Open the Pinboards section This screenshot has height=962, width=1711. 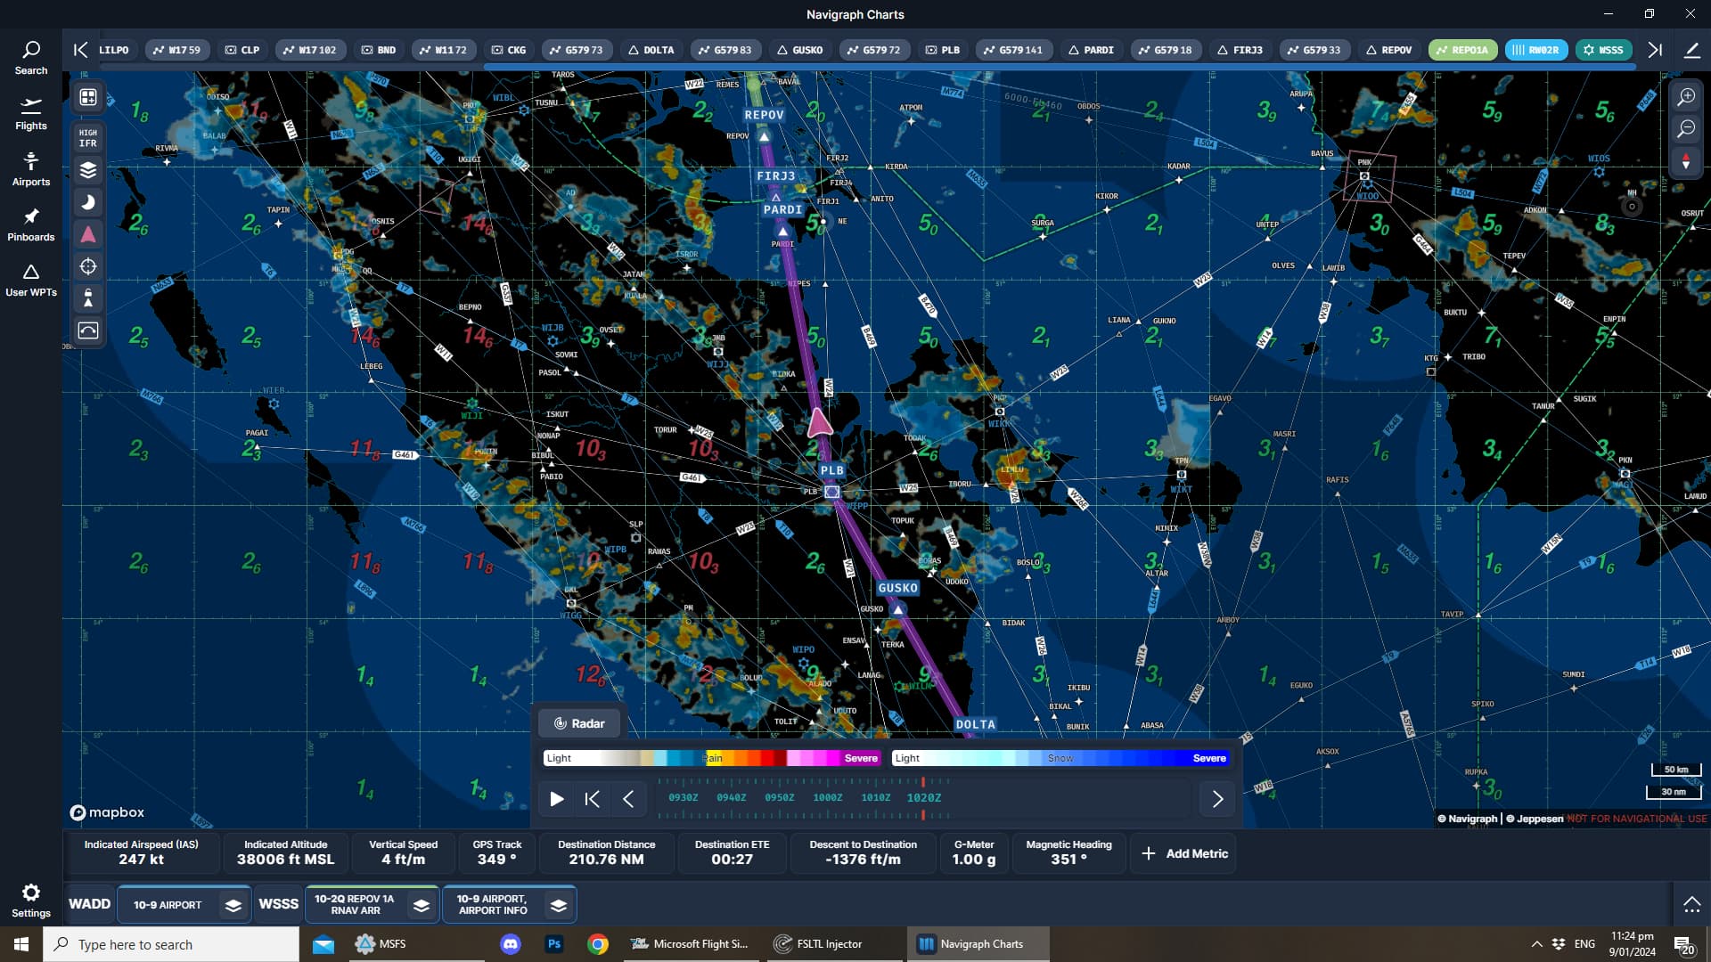pyautogui.click(x=31, y=224)
